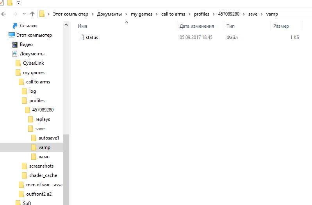Click the navigation pane scrollbar up arrow
312x205 pixels.
click(x=66, y=25)
